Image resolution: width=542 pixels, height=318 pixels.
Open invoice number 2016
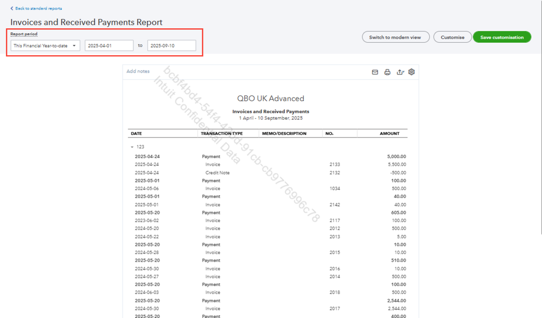point(335,269)
